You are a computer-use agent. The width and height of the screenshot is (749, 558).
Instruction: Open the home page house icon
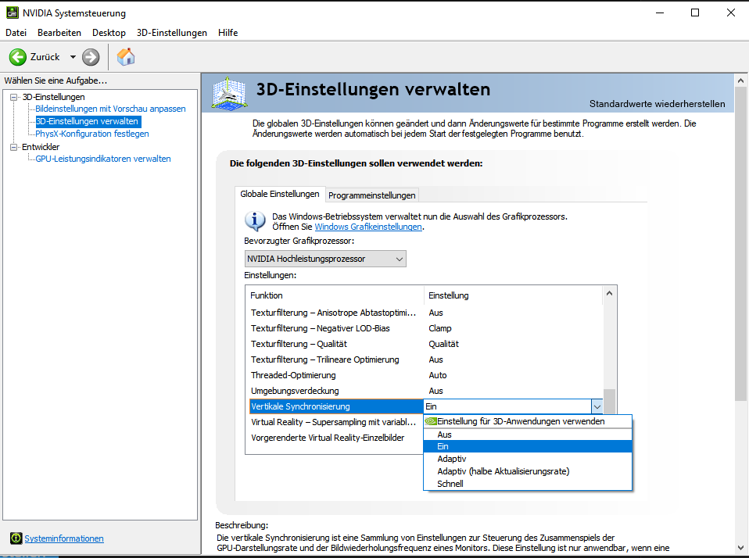click(x=126, y=57)
